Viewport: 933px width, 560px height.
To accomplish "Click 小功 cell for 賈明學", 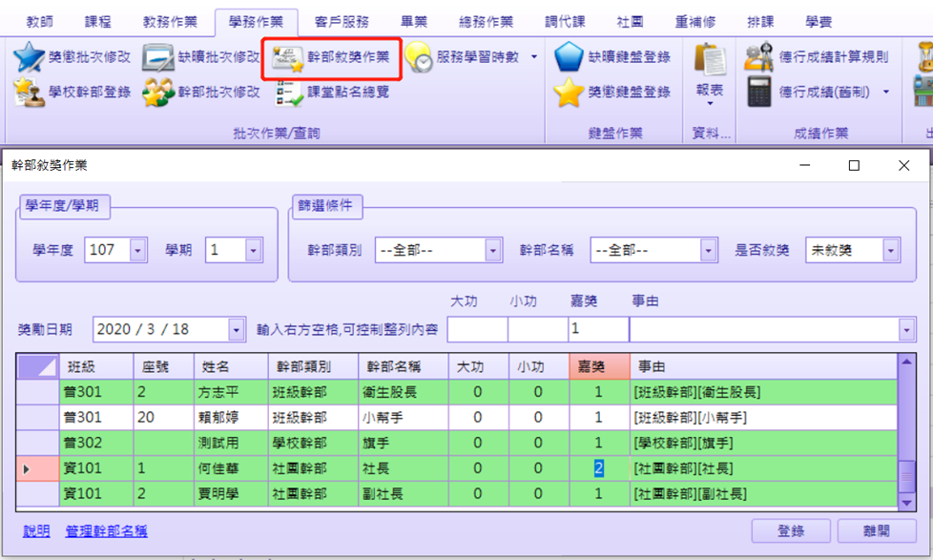I will point(538,494).
